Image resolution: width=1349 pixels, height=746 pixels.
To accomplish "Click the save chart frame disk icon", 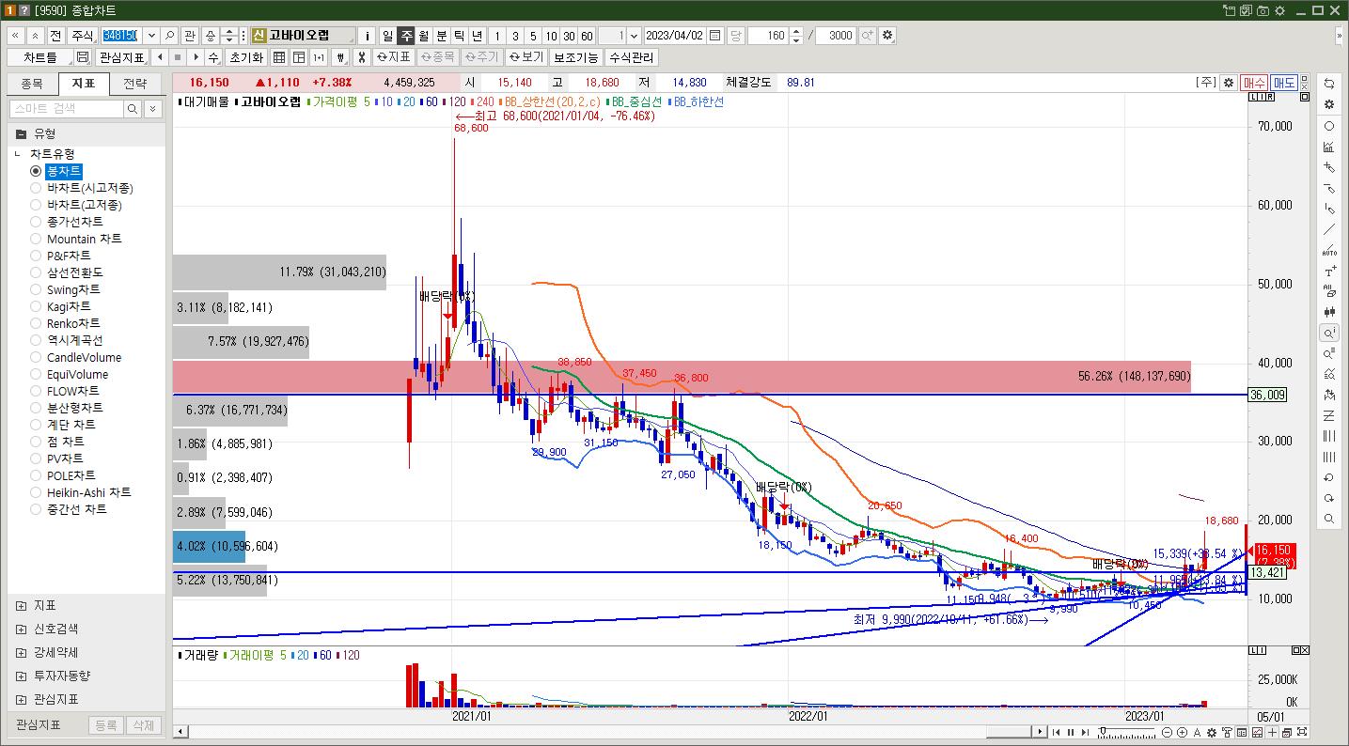I will click(83, 57).
